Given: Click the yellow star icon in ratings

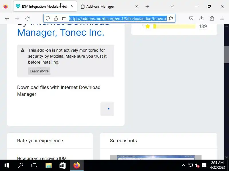Looking at the screenshot, I should tap(148, 27).
